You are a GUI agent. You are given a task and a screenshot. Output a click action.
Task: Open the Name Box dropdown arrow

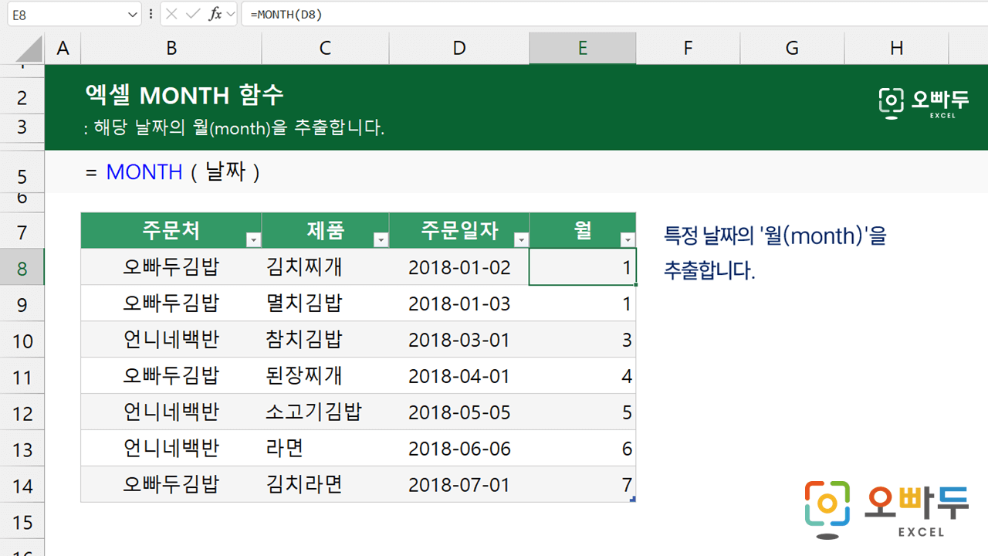[x=133, y=14]
